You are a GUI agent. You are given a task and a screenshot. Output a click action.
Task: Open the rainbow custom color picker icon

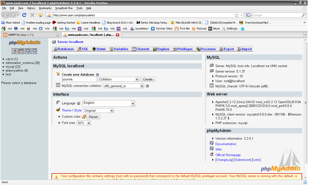click(85, 117)
